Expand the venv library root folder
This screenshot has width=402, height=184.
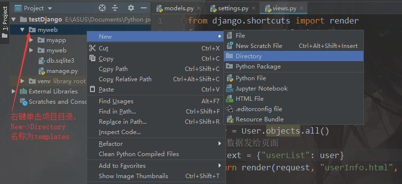click(22, 81)
